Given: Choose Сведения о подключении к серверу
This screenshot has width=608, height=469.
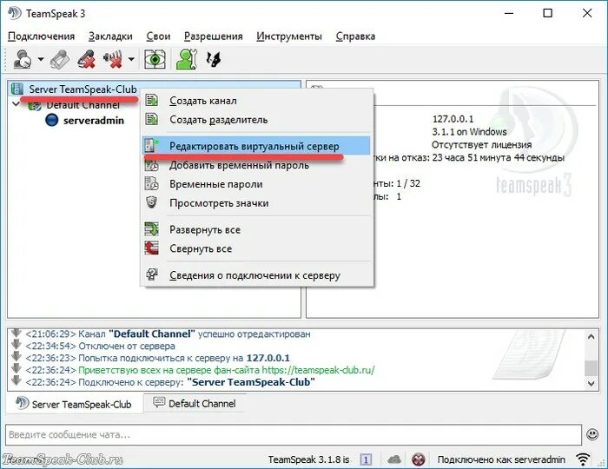Looking at the screenshot, I should tap(256, 275).
